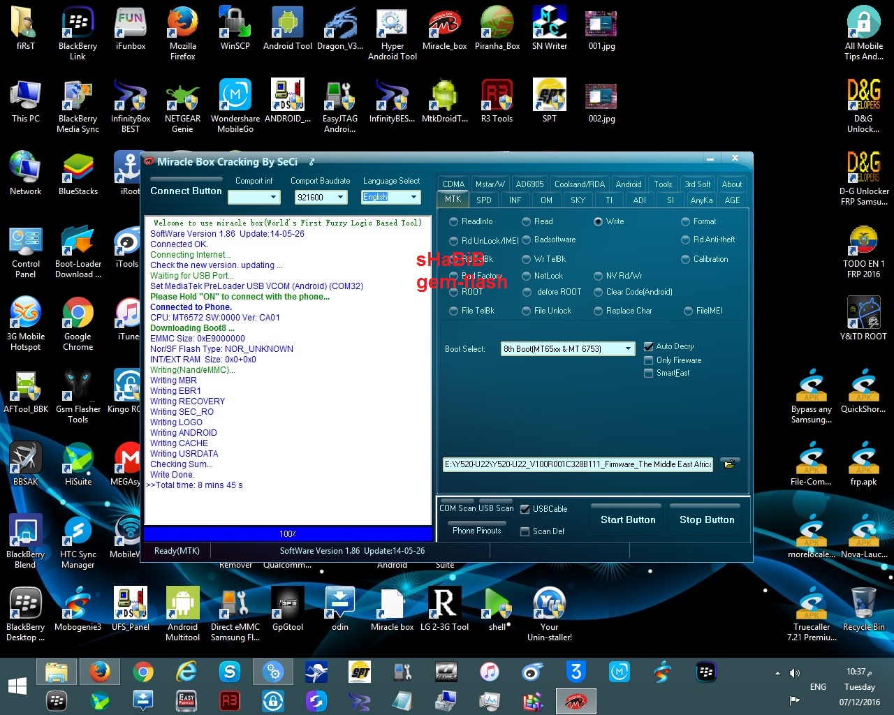Click the browse firmware folder icon
This screenshot has width=894, height=715.
pos(729,464)
